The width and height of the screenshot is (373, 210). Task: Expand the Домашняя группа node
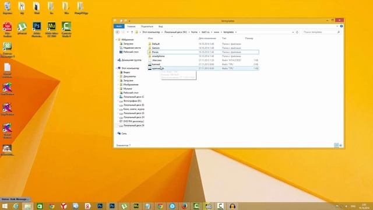pyautogui.click(x=117, y=60)
